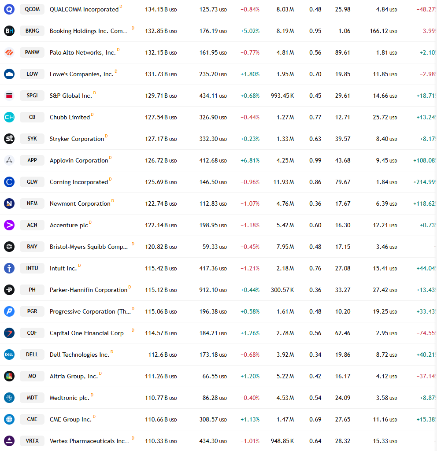Open the VRTX ticker symbol

click(x=32, y=440)
